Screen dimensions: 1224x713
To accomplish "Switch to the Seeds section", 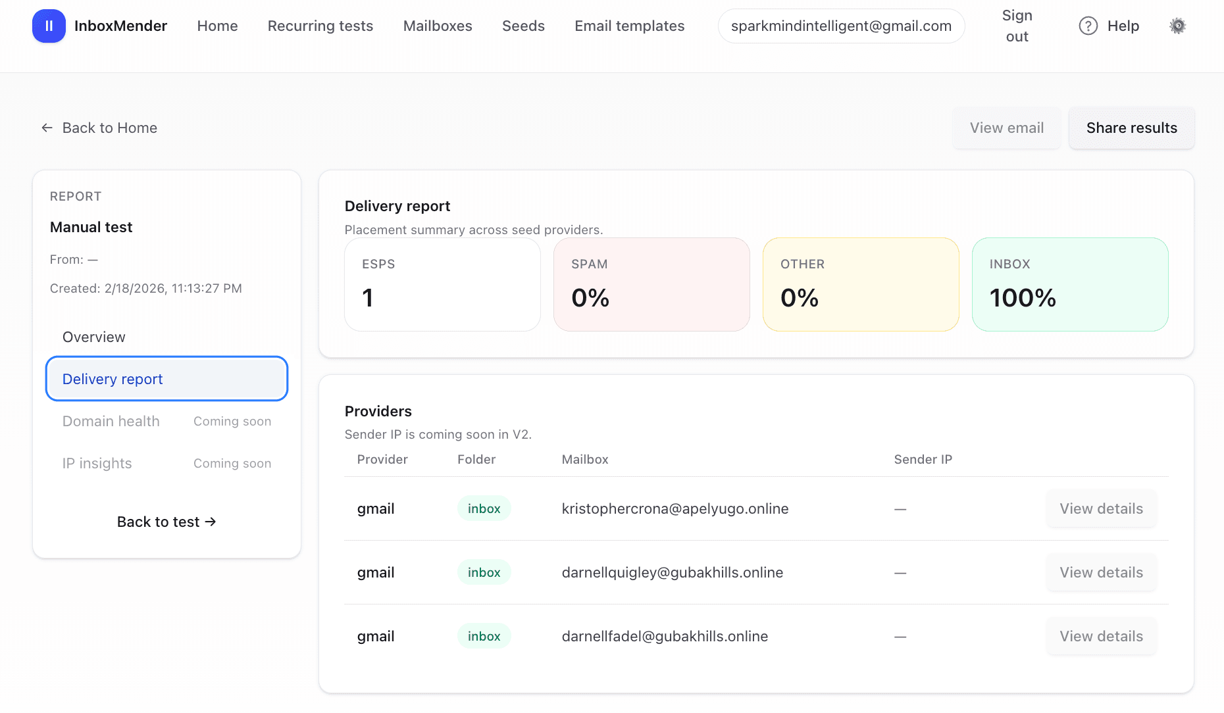I will [x=523, y=26].
